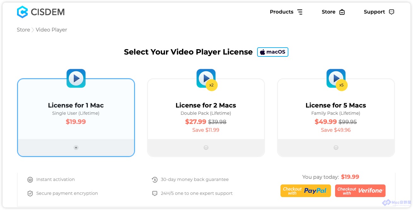This screenshot has width=413, height=210.
Task: Click the Store shopping bag icon
Action: point(342,12)
